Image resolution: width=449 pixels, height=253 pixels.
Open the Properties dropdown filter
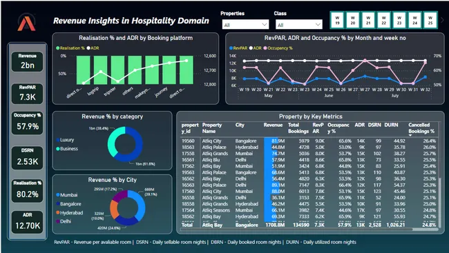[x=245, y=25]
